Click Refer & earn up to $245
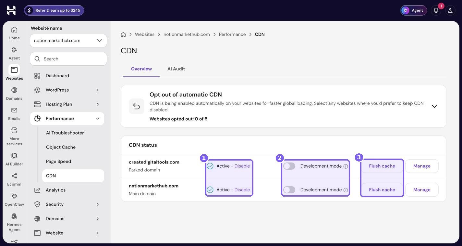 [54, 10]
